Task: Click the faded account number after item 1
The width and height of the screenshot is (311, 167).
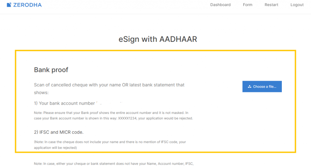Action: (x=109, y=103)
